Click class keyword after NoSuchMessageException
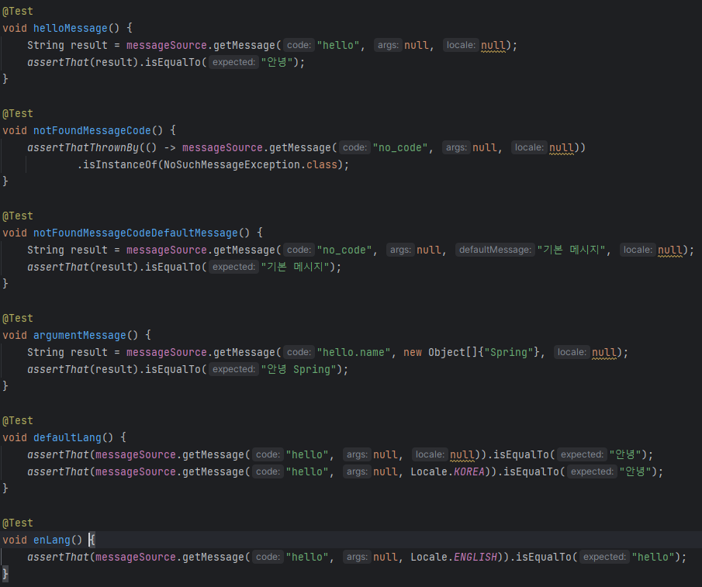The height and width of the screenshot is (587, 702). click(321, 165)
